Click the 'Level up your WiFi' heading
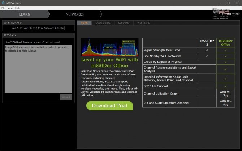 coord(109,62)
